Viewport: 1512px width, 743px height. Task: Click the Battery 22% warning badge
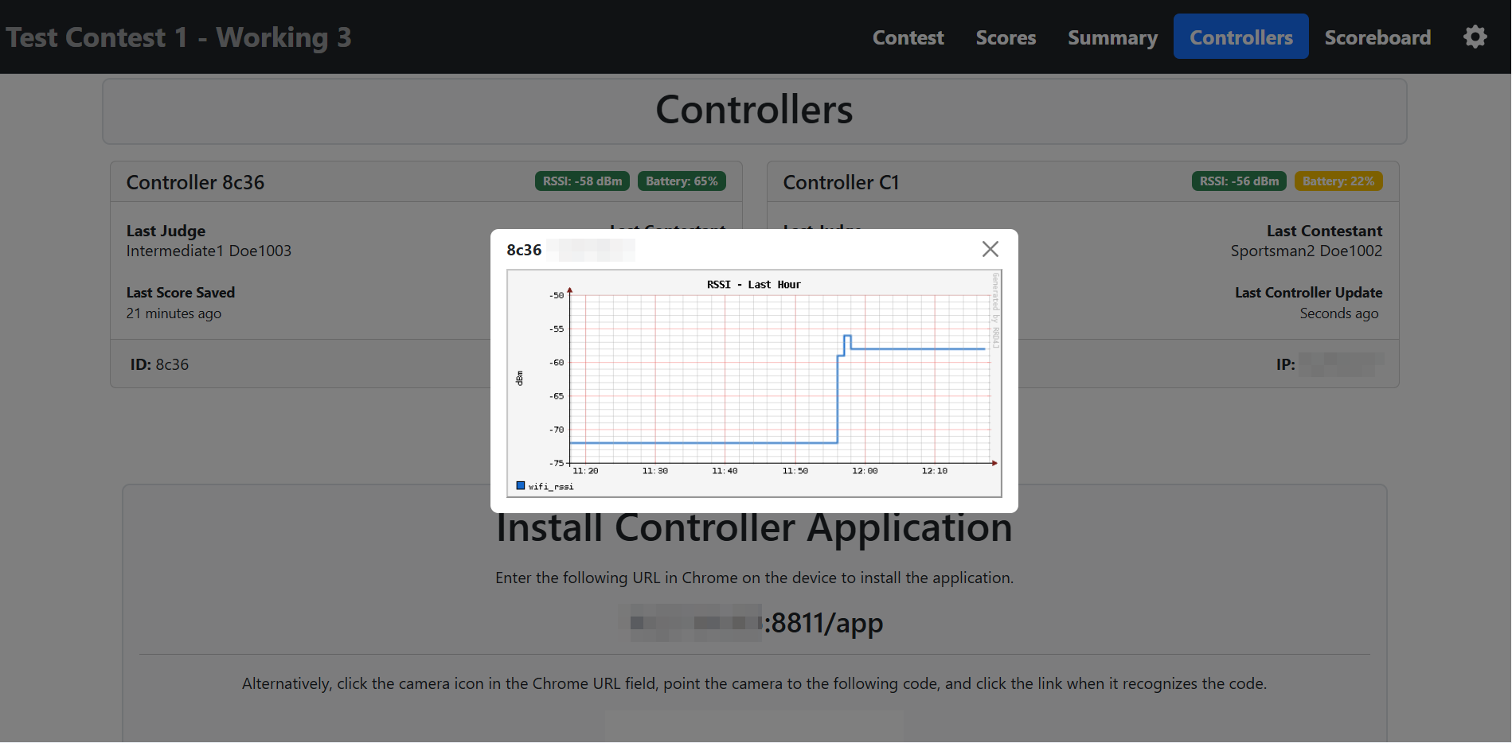(x=1338, y=181)
